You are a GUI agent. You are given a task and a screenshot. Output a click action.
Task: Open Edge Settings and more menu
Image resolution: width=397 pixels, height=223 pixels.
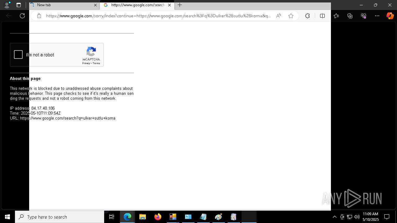[377, 16]
